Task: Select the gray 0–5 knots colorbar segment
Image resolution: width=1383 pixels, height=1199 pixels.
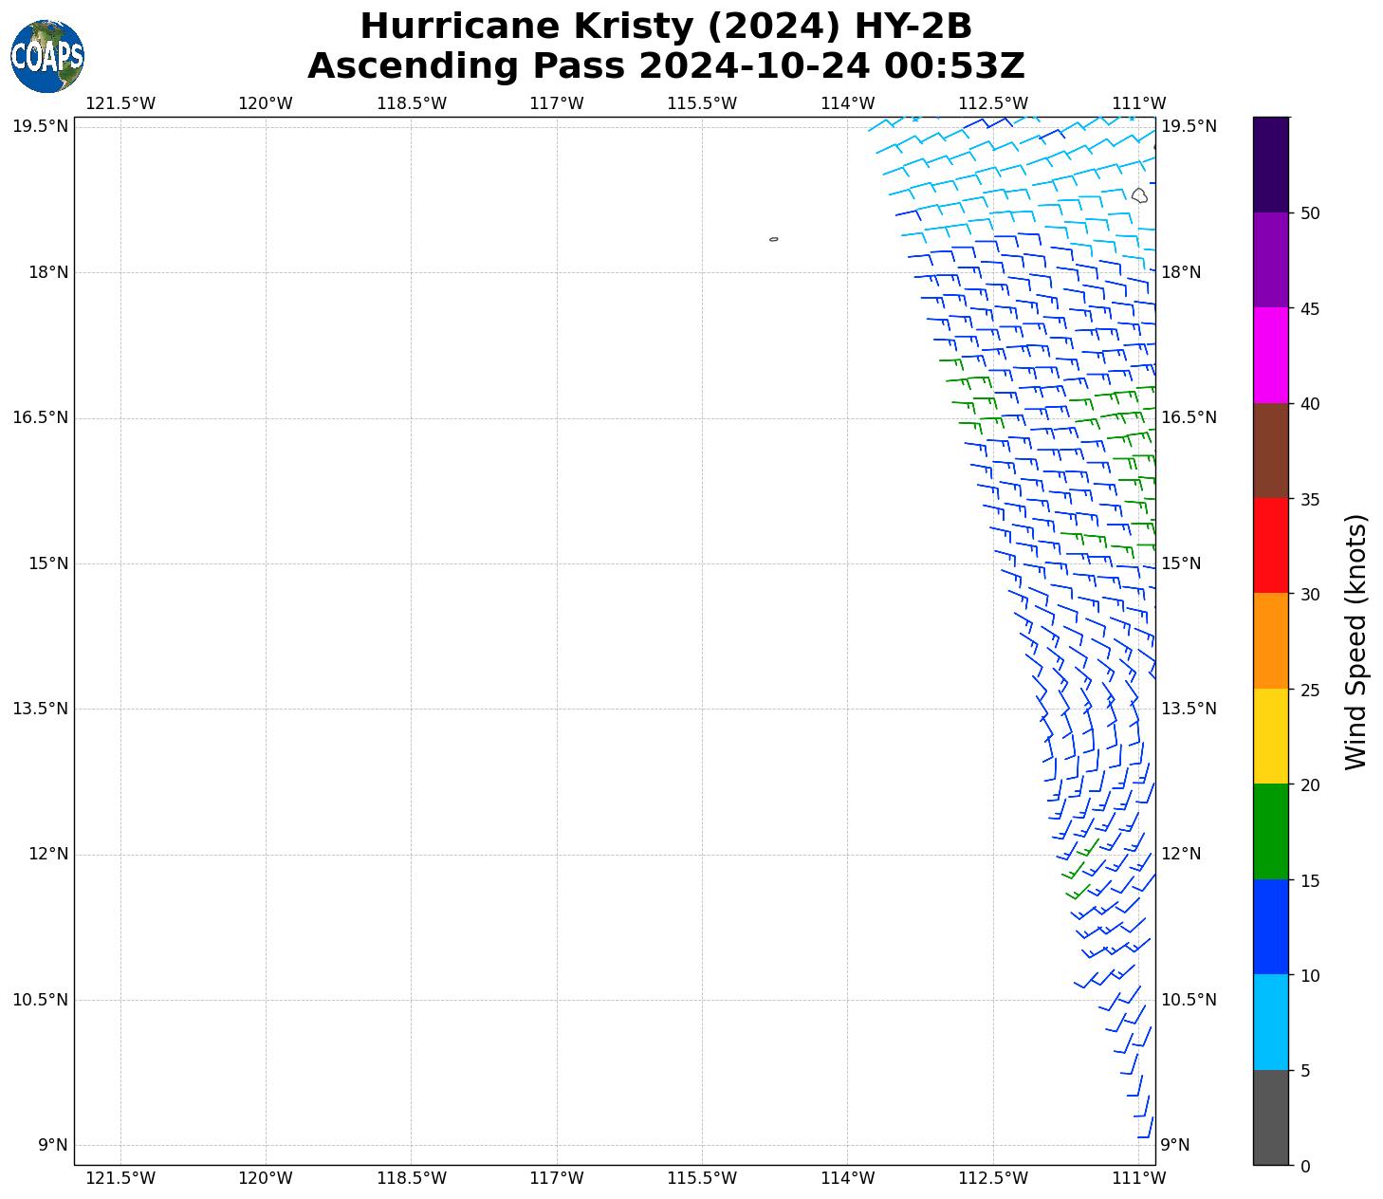Action: (1270, 1116)
